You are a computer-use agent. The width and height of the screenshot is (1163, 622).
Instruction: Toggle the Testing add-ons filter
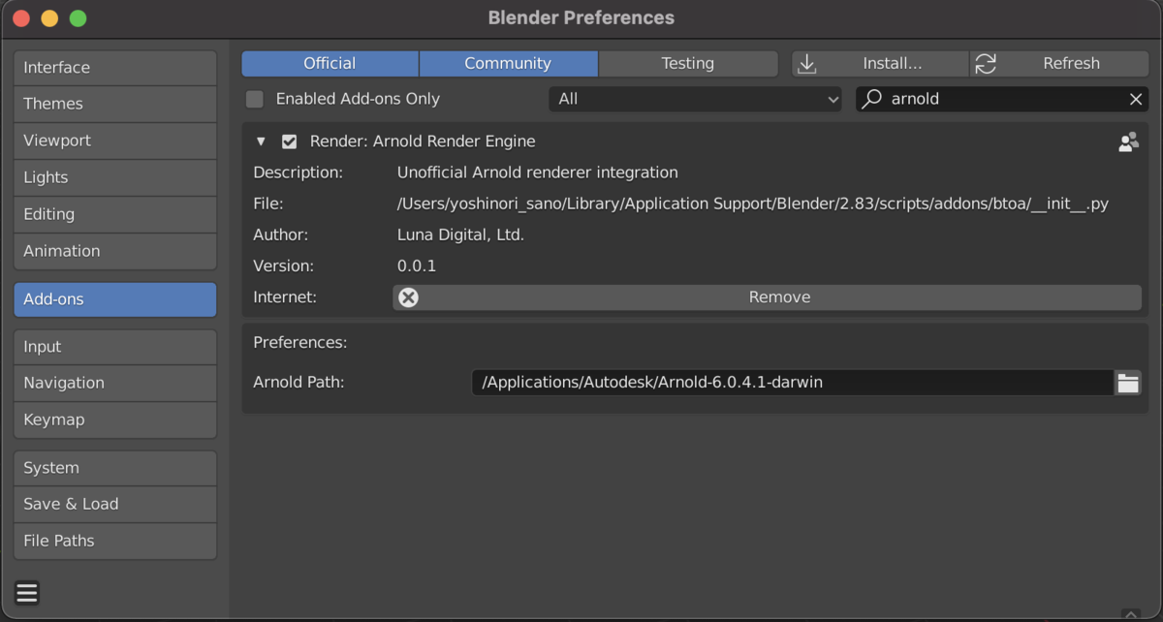687,64
